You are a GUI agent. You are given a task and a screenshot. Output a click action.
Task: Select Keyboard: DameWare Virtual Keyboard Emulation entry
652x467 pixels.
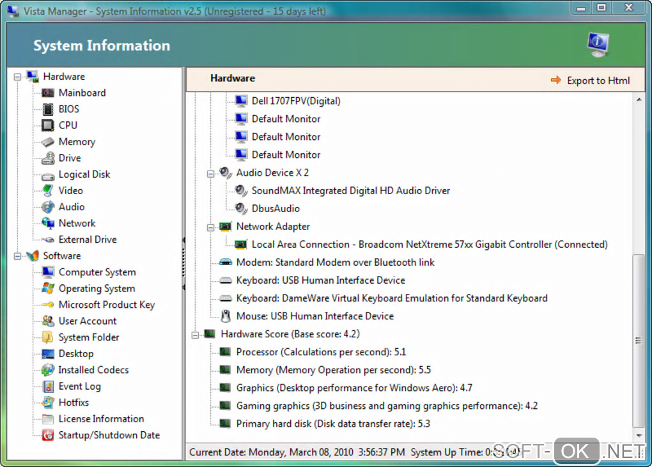(x=392, y=298)
